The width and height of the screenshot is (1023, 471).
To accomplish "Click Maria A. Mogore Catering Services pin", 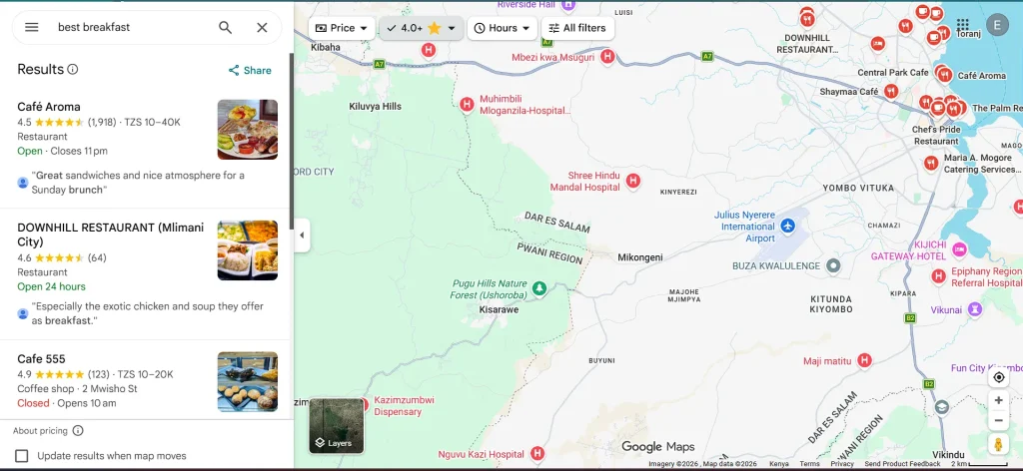I will (931, 163).
